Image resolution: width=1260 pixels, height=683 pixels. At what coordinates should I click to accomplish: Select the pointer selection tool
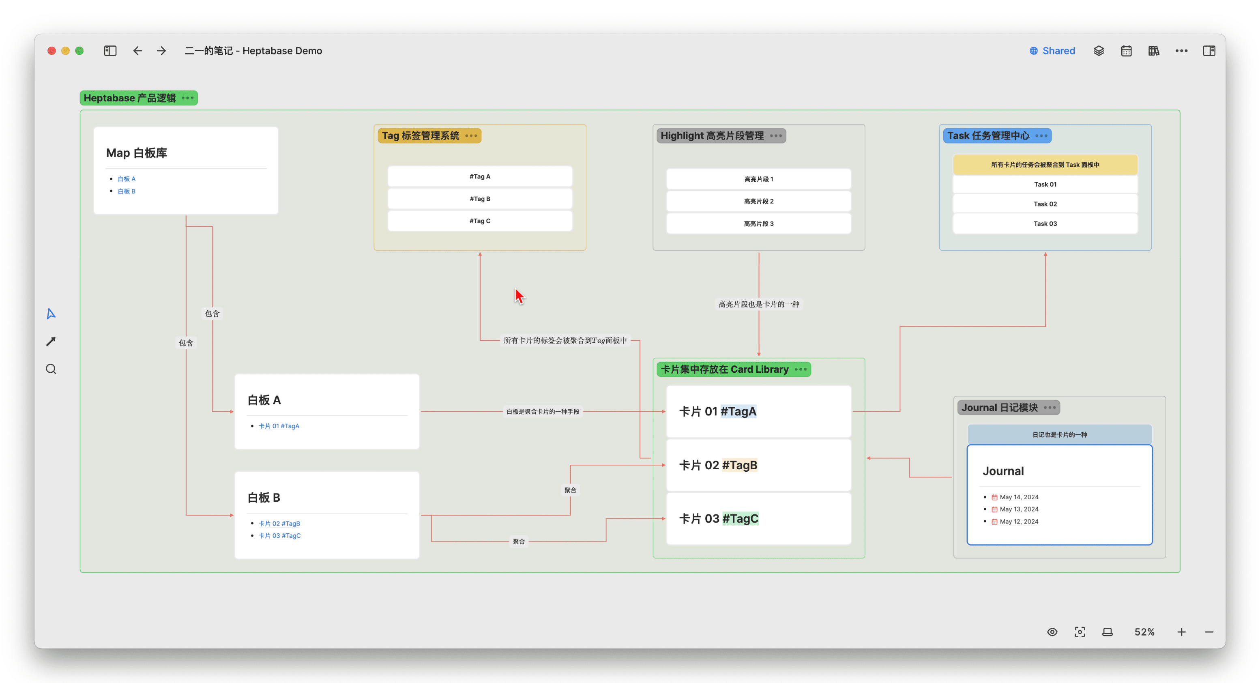52,314
